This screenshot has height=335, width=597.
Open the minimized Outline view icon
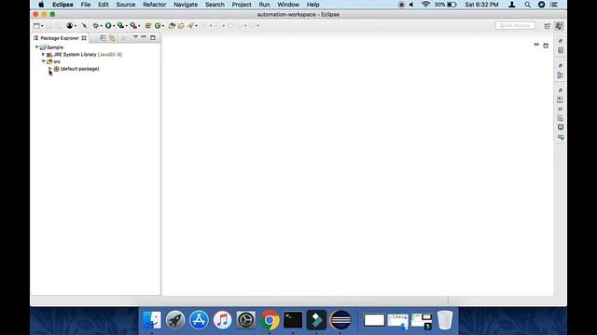tap(561, 74)
